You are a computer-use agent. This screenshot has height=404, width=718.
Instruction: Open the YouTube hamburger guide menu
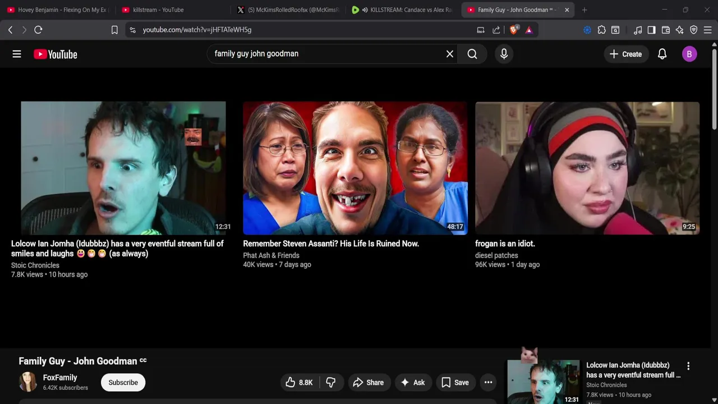[x=17, y=54]
